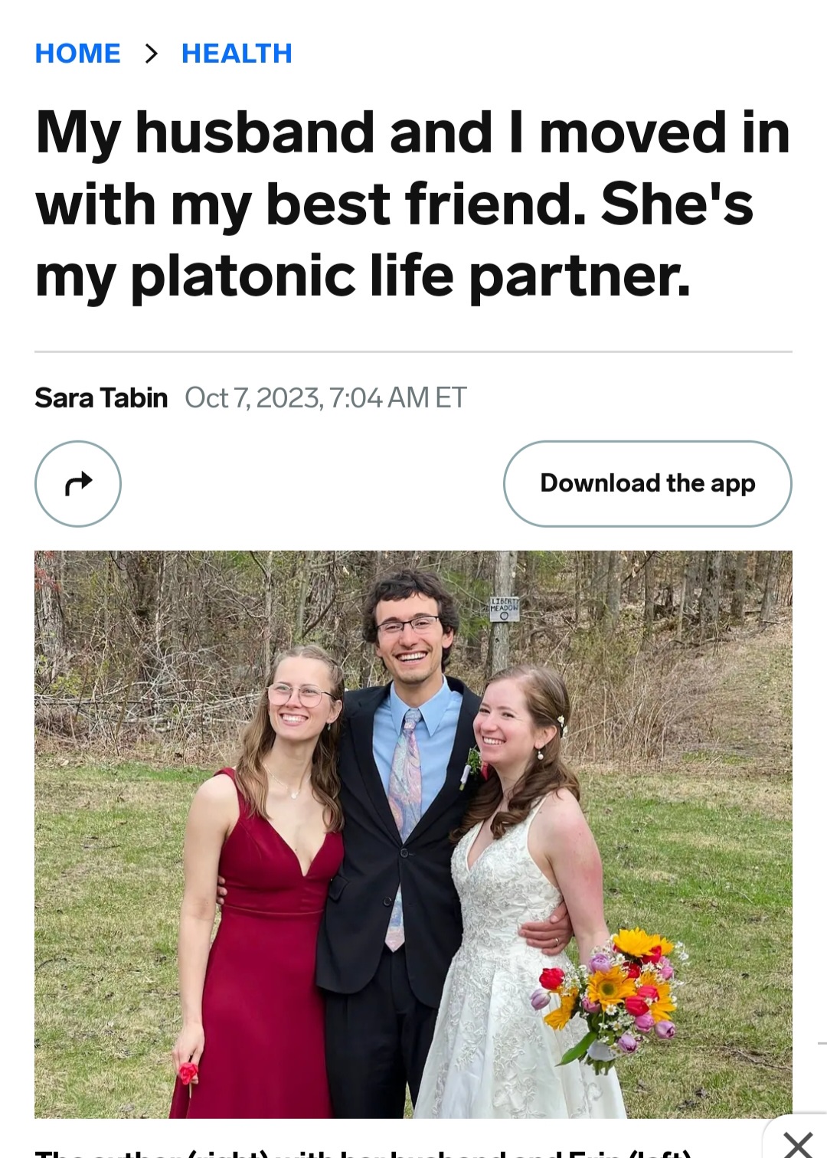Go to the HOME breadcrumb
Viewport: 827px width, 1158px height.
pos(77,54)
